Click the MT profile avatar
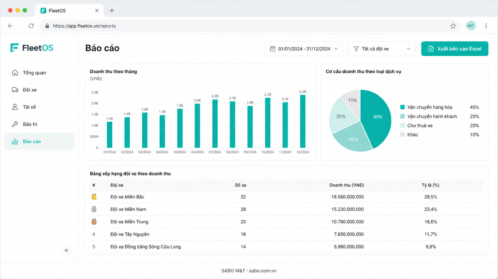 point(471,26)
